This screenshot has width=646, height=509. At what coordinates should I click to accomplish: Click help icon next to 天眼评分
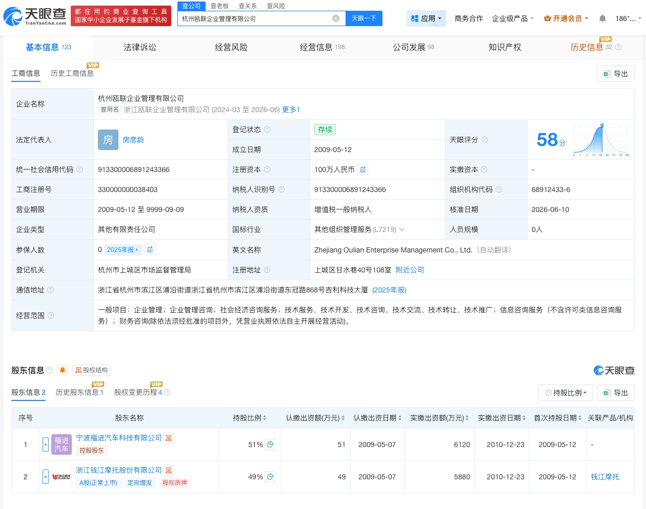(x=484, y=140)
